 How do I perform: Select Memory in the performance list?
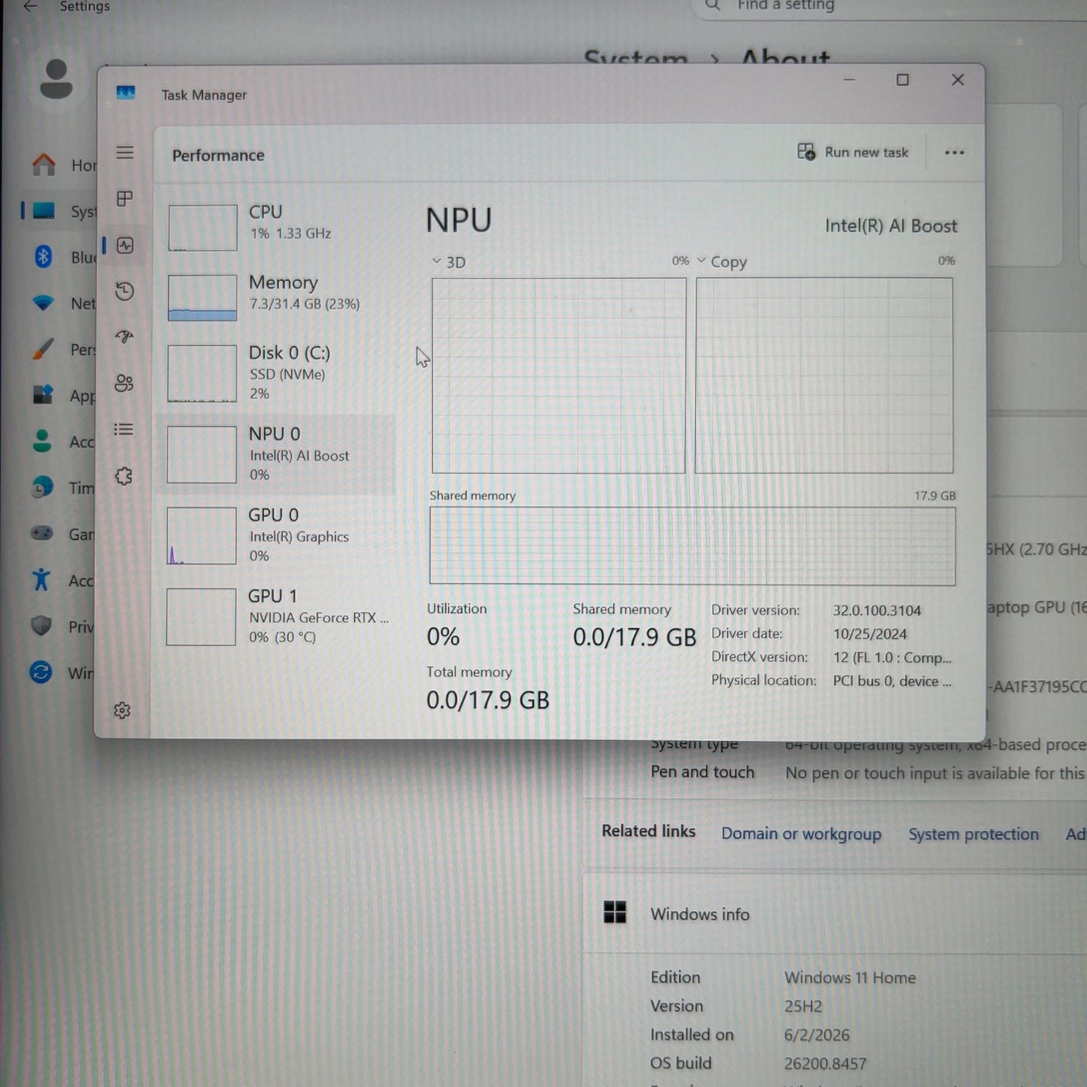(x=276, y=297)
